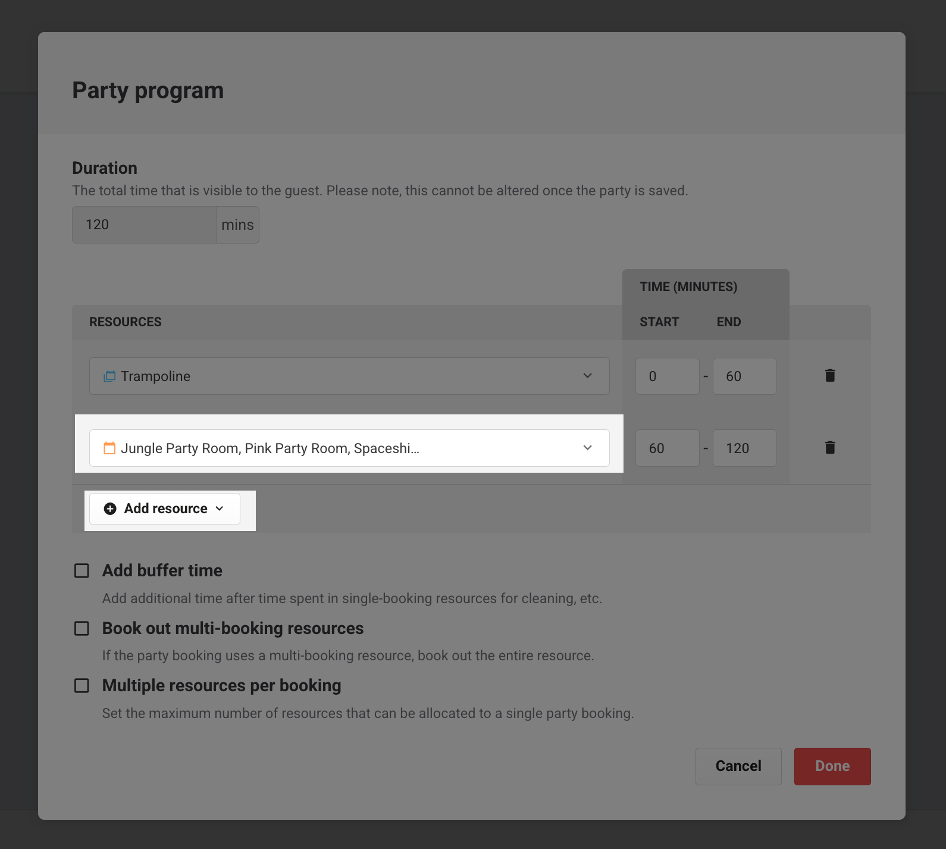The width and height of the screenshot is (946, 849).
Task: Delete the Trampoline resource row
Action: [x=830, y=376]
